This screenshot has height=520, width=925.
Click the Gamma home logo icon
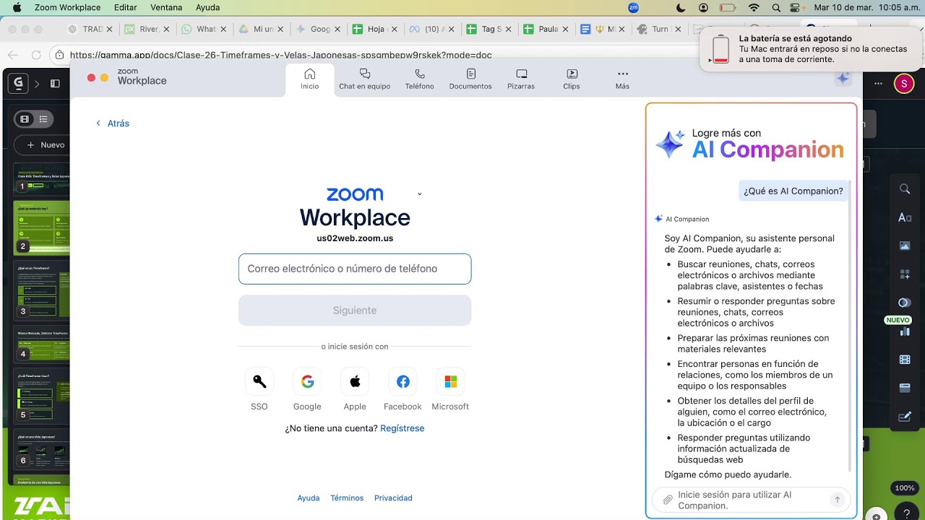pyautogui.click(x=18, y=83)
